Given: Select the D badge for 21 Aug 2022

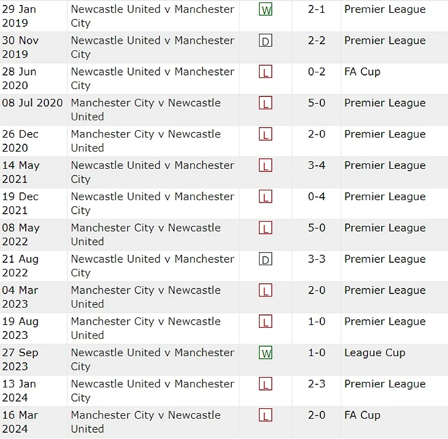Looking at the screenshot, I should [266, 259].
